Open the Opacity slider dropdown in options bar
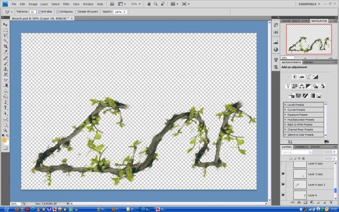 [125, 12]
